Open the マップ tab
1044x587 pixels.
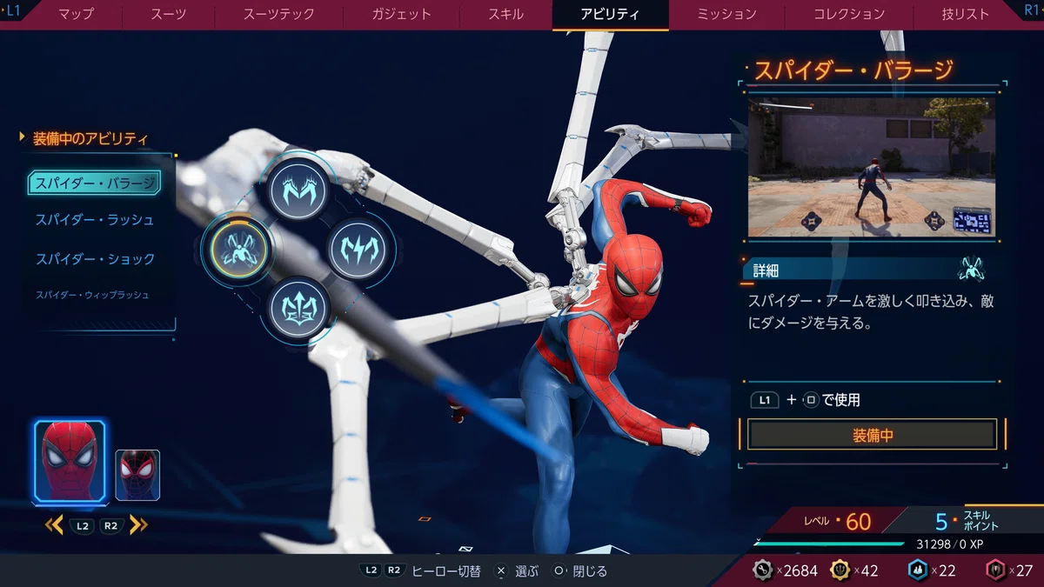(76, 15)
